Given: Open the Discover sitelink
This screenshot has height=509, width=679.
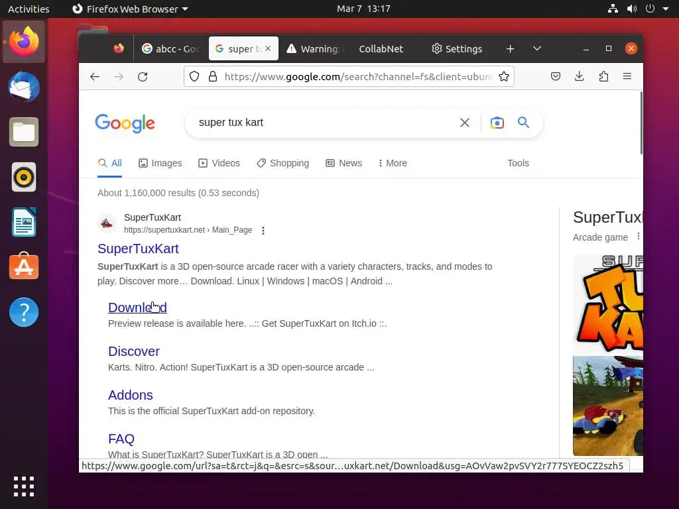Looking at the screenshot, I should [134, 351].
